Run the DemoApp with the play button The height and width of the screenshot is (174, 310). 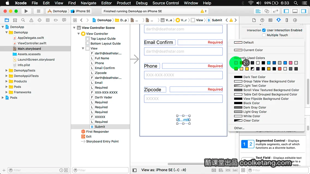click(x=26, y=11)
